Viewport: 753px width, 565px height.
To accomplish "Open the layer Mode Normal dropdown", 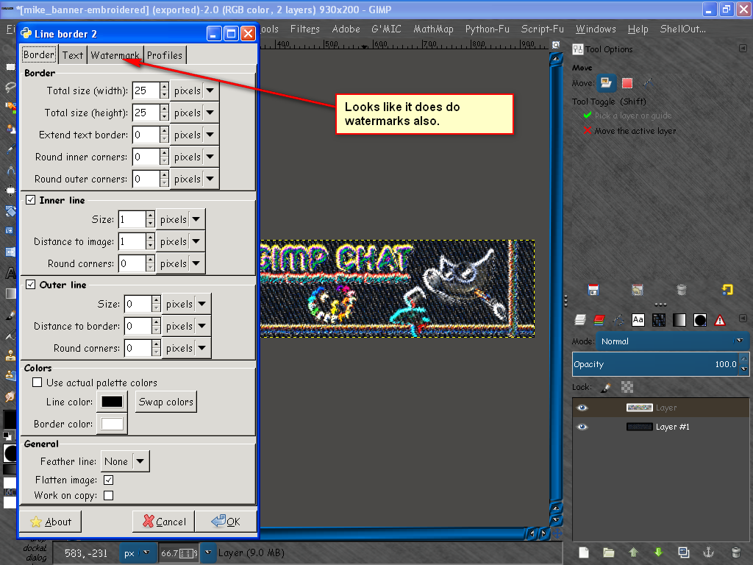I will click(672, 341).
